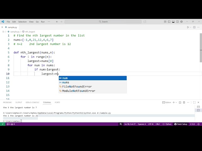Pick FileNotFoundError from suggestions

click(92, 87)
